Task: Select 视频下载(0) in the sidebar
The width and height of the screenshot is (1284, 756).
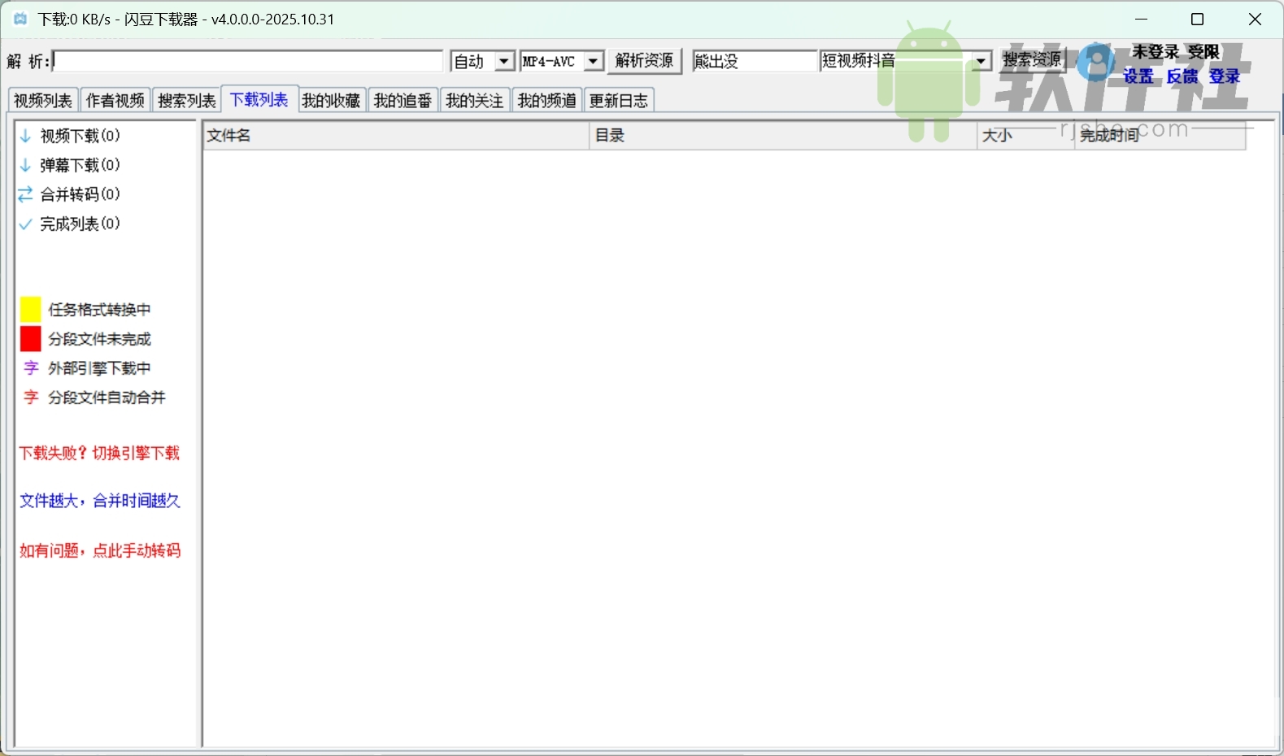Action: click(81, 136)
